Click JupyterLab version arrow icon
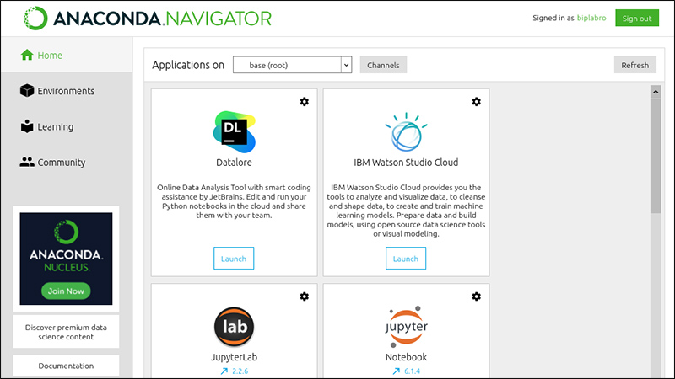The width and height of the screenshot is (675, 379). pos(224,371)
